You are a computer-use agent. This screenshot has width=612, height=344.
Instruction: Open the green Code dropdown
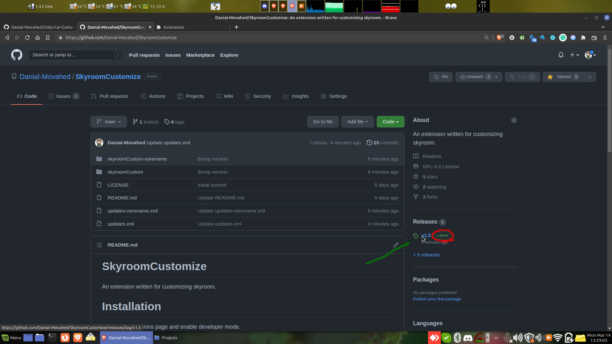point(390,122)
